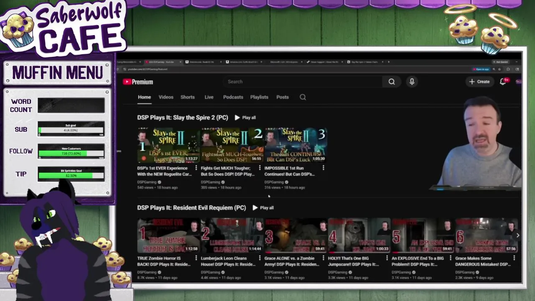
Task: Open Resident Evil part 4 thumbnail
Action: [359, 235]
